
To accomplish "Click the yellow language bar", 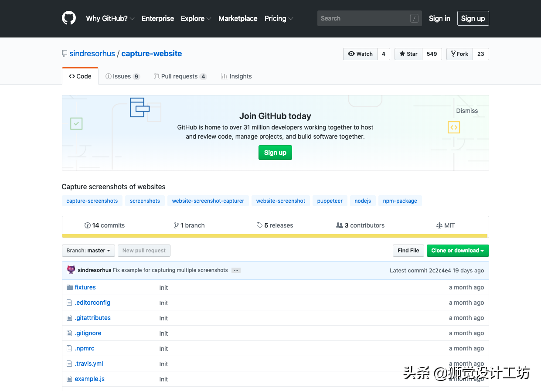I will (275, 236).
